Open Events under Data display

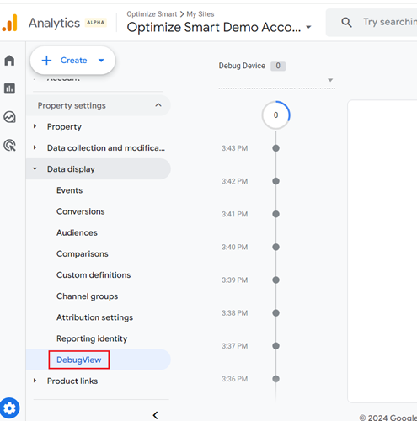[x=69, y=190]
